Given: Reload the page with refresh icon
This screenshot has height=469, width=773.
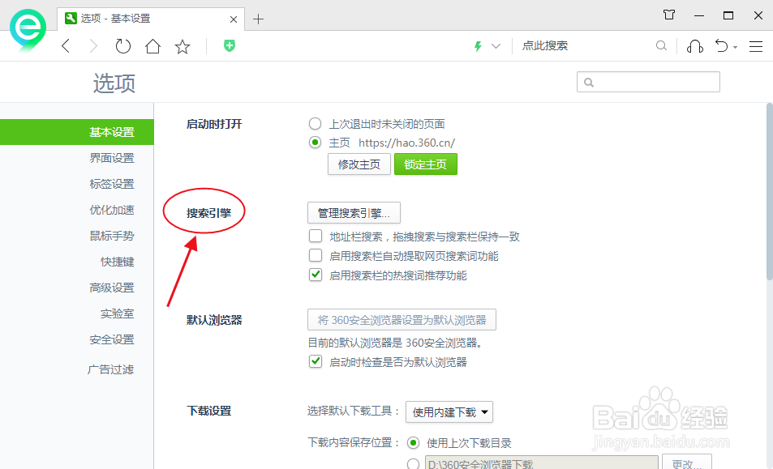Looking at the screenshot, I should click(x=122, y=46).
